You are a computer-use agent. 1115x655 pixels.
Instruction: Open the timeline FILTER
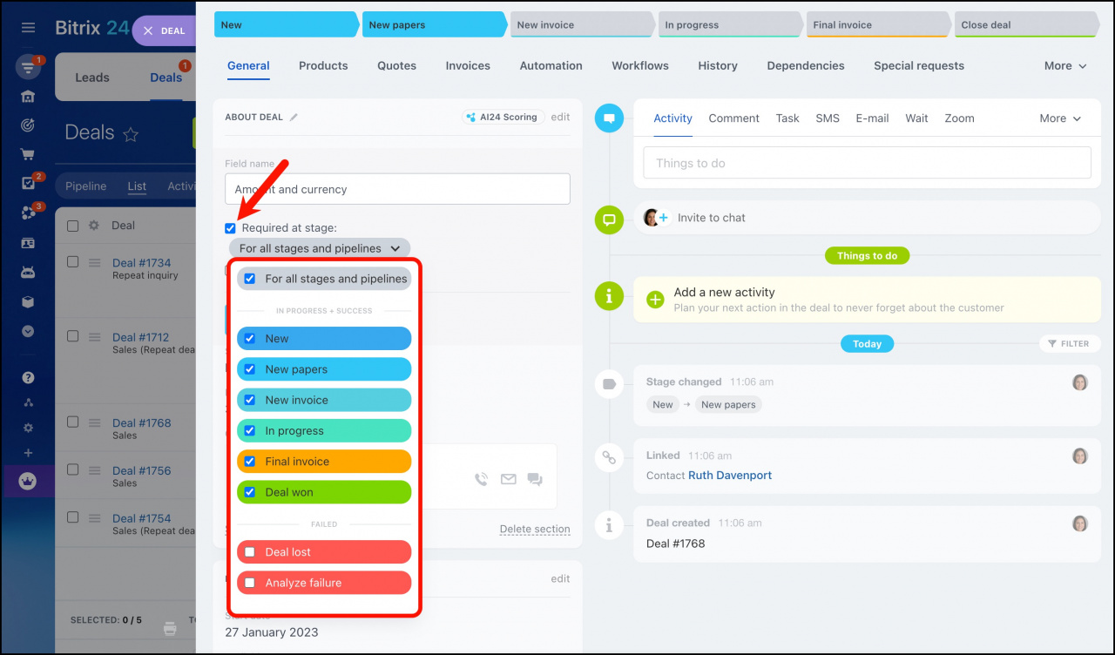[x=1069, y=343]
